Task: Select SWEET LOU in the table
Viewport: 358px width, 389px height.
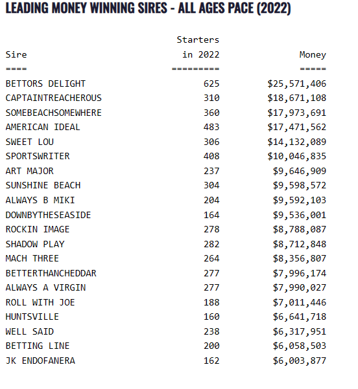Action: (30, 142)
